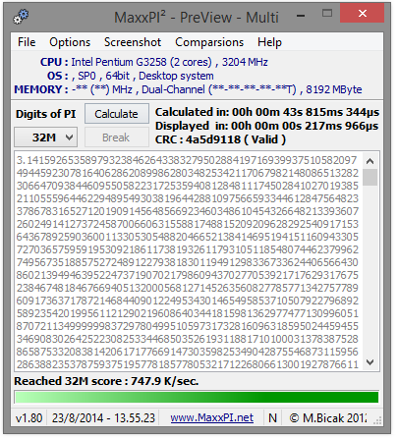Viewport: 398px width, 439px height.
Task: Click the dropdown arrow beside 32M
Action: pos(69,137)
